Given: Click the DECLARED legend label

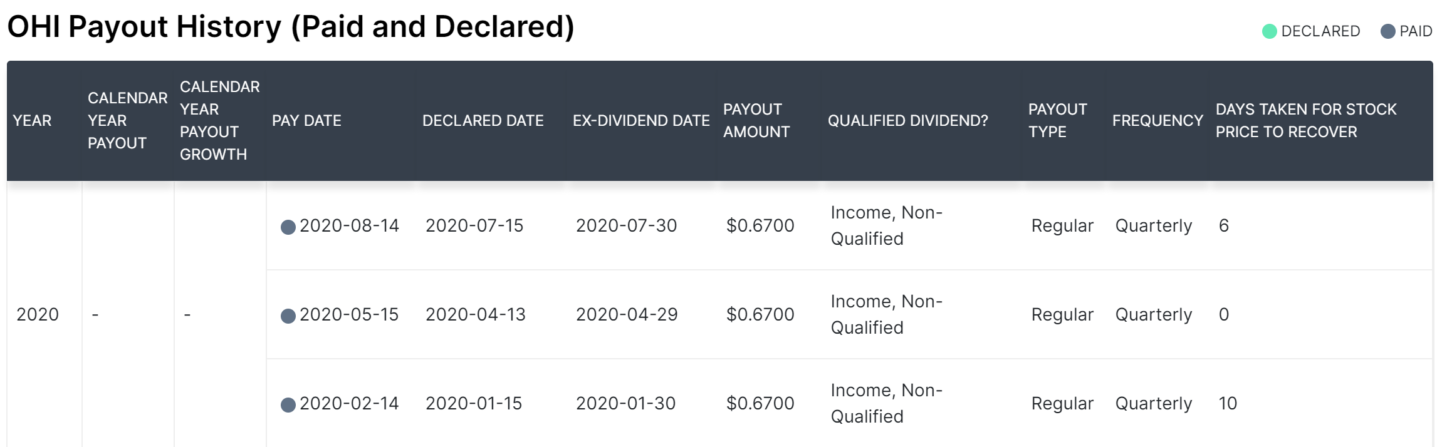Looking at the screenshot, I should (1320, 31).
